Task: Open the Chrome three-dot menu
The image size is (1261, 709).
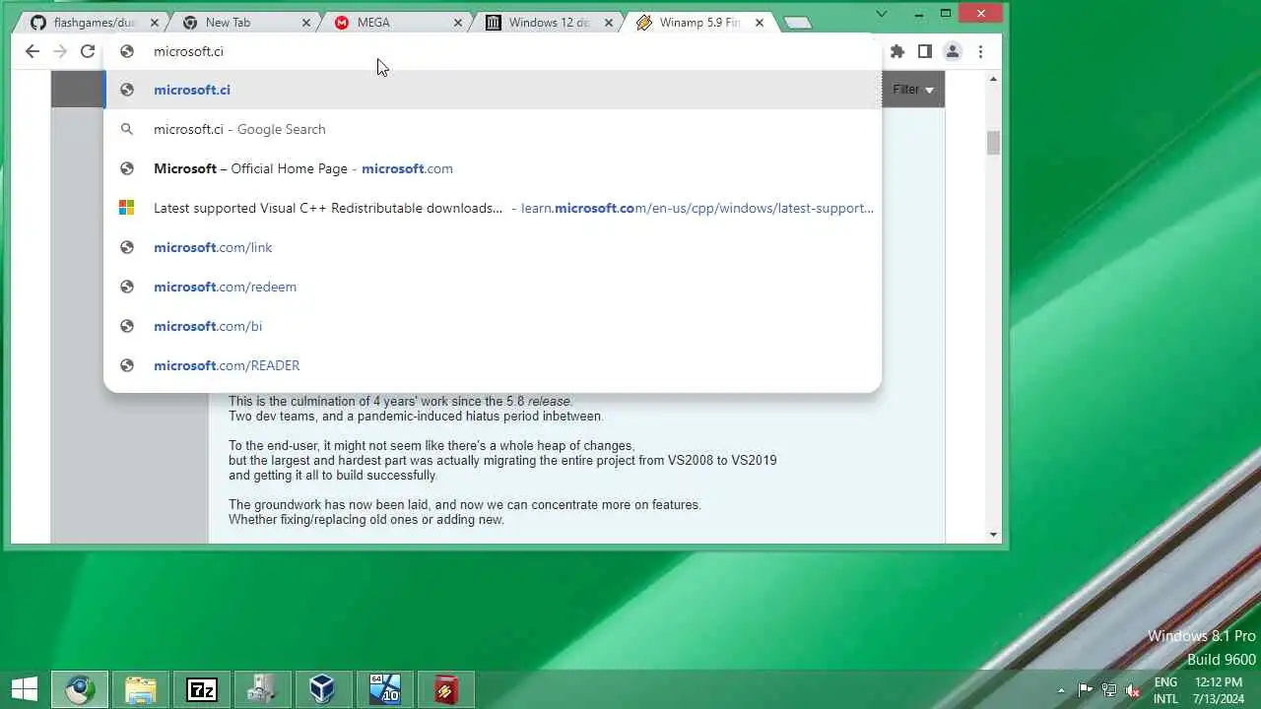Action: click(980, 51)
